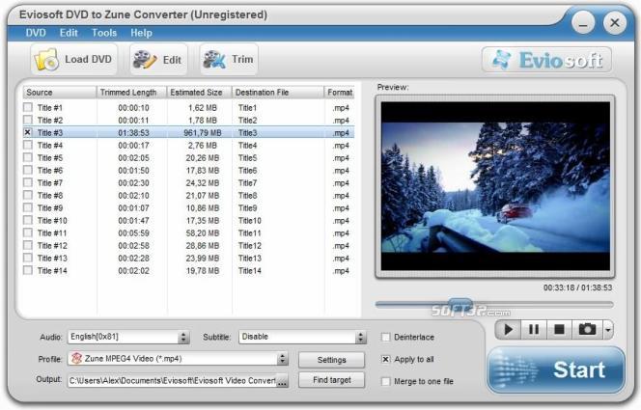Click the 961,79 MB size cell
The height and width of the screenshot is (410, 641).
[x=203, y=133]
